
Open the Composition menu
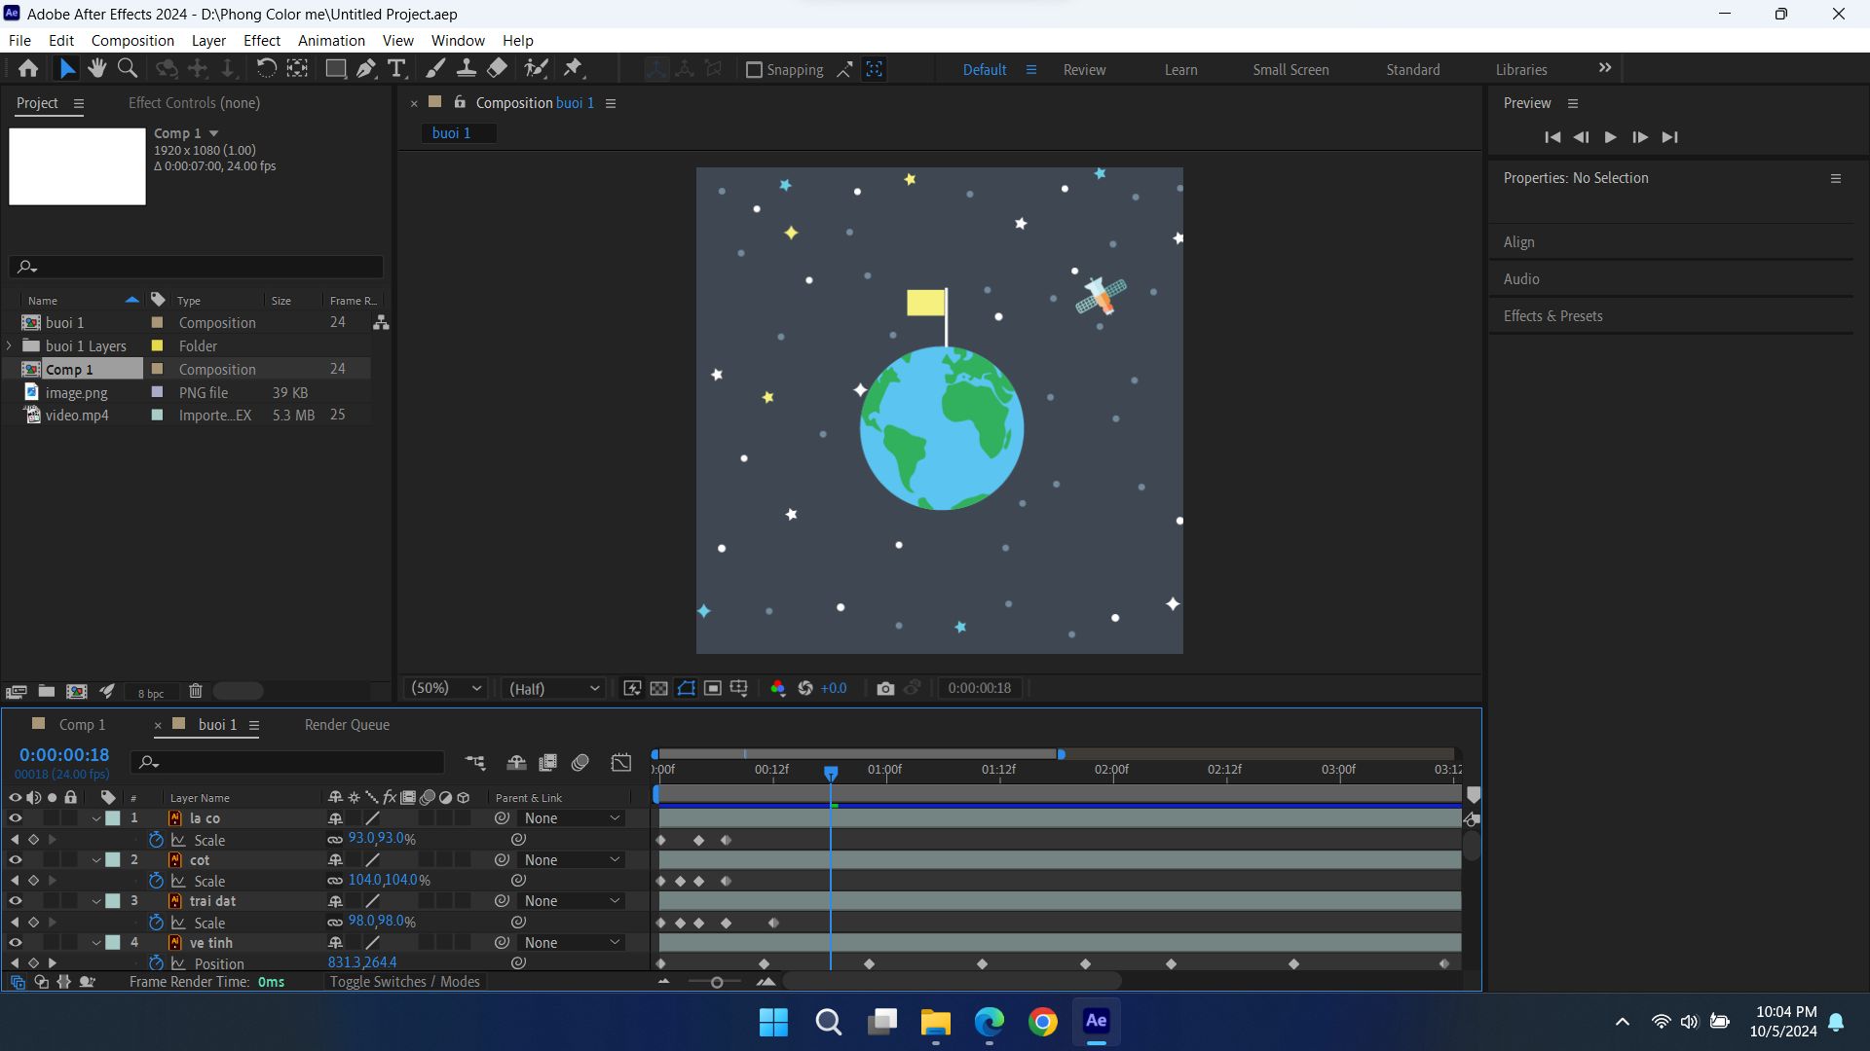click(x=132, y=40)
